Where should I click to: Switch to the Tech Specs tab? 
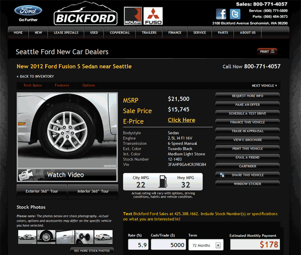(x=33, y=85)
